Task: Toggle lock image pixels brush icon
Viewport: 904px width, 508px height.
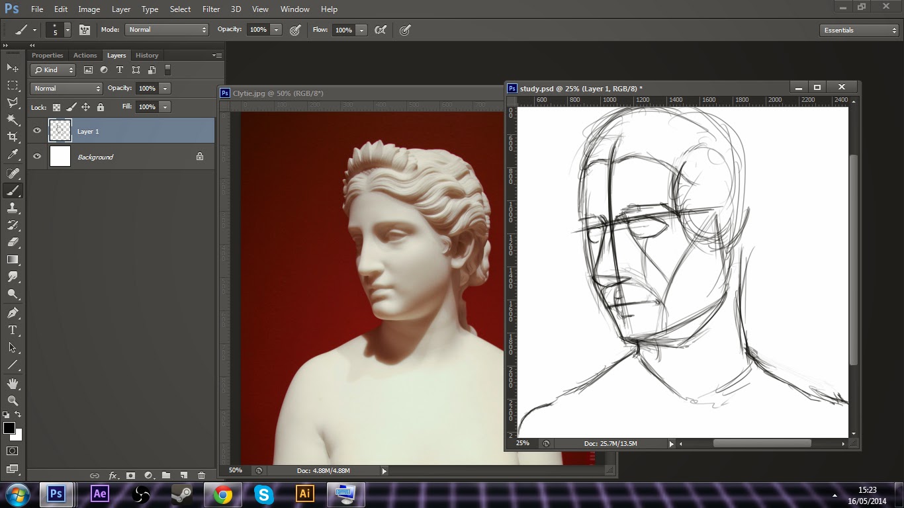Action: coord(71,107)
